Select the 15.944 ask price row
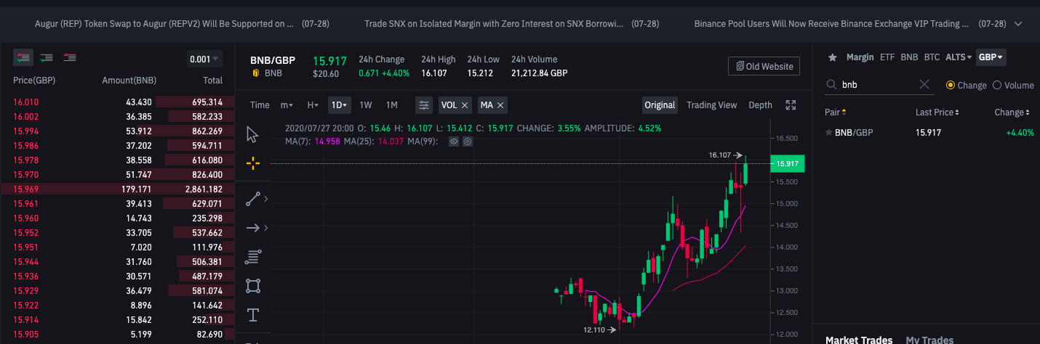This screenshot has height=344, width=1040. tap(118, 261)
